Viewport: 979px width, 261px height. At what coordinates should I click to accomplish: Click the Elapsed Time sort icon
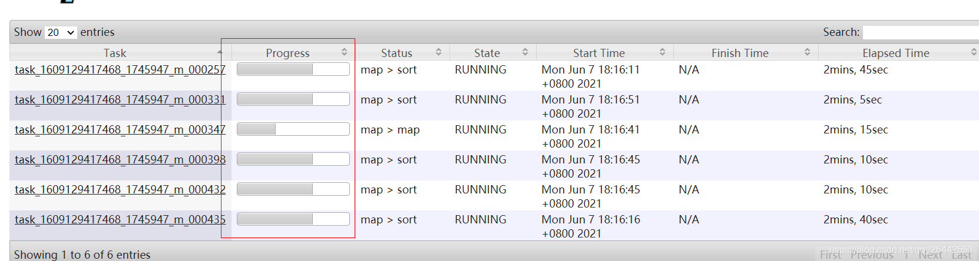click(973, 52)
